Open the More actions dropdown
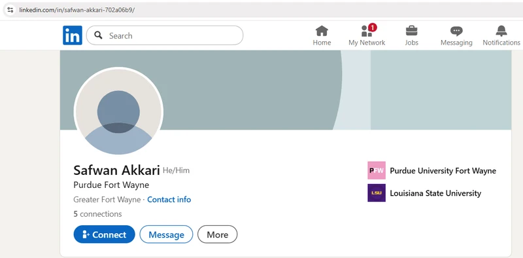 coord(218,234)
